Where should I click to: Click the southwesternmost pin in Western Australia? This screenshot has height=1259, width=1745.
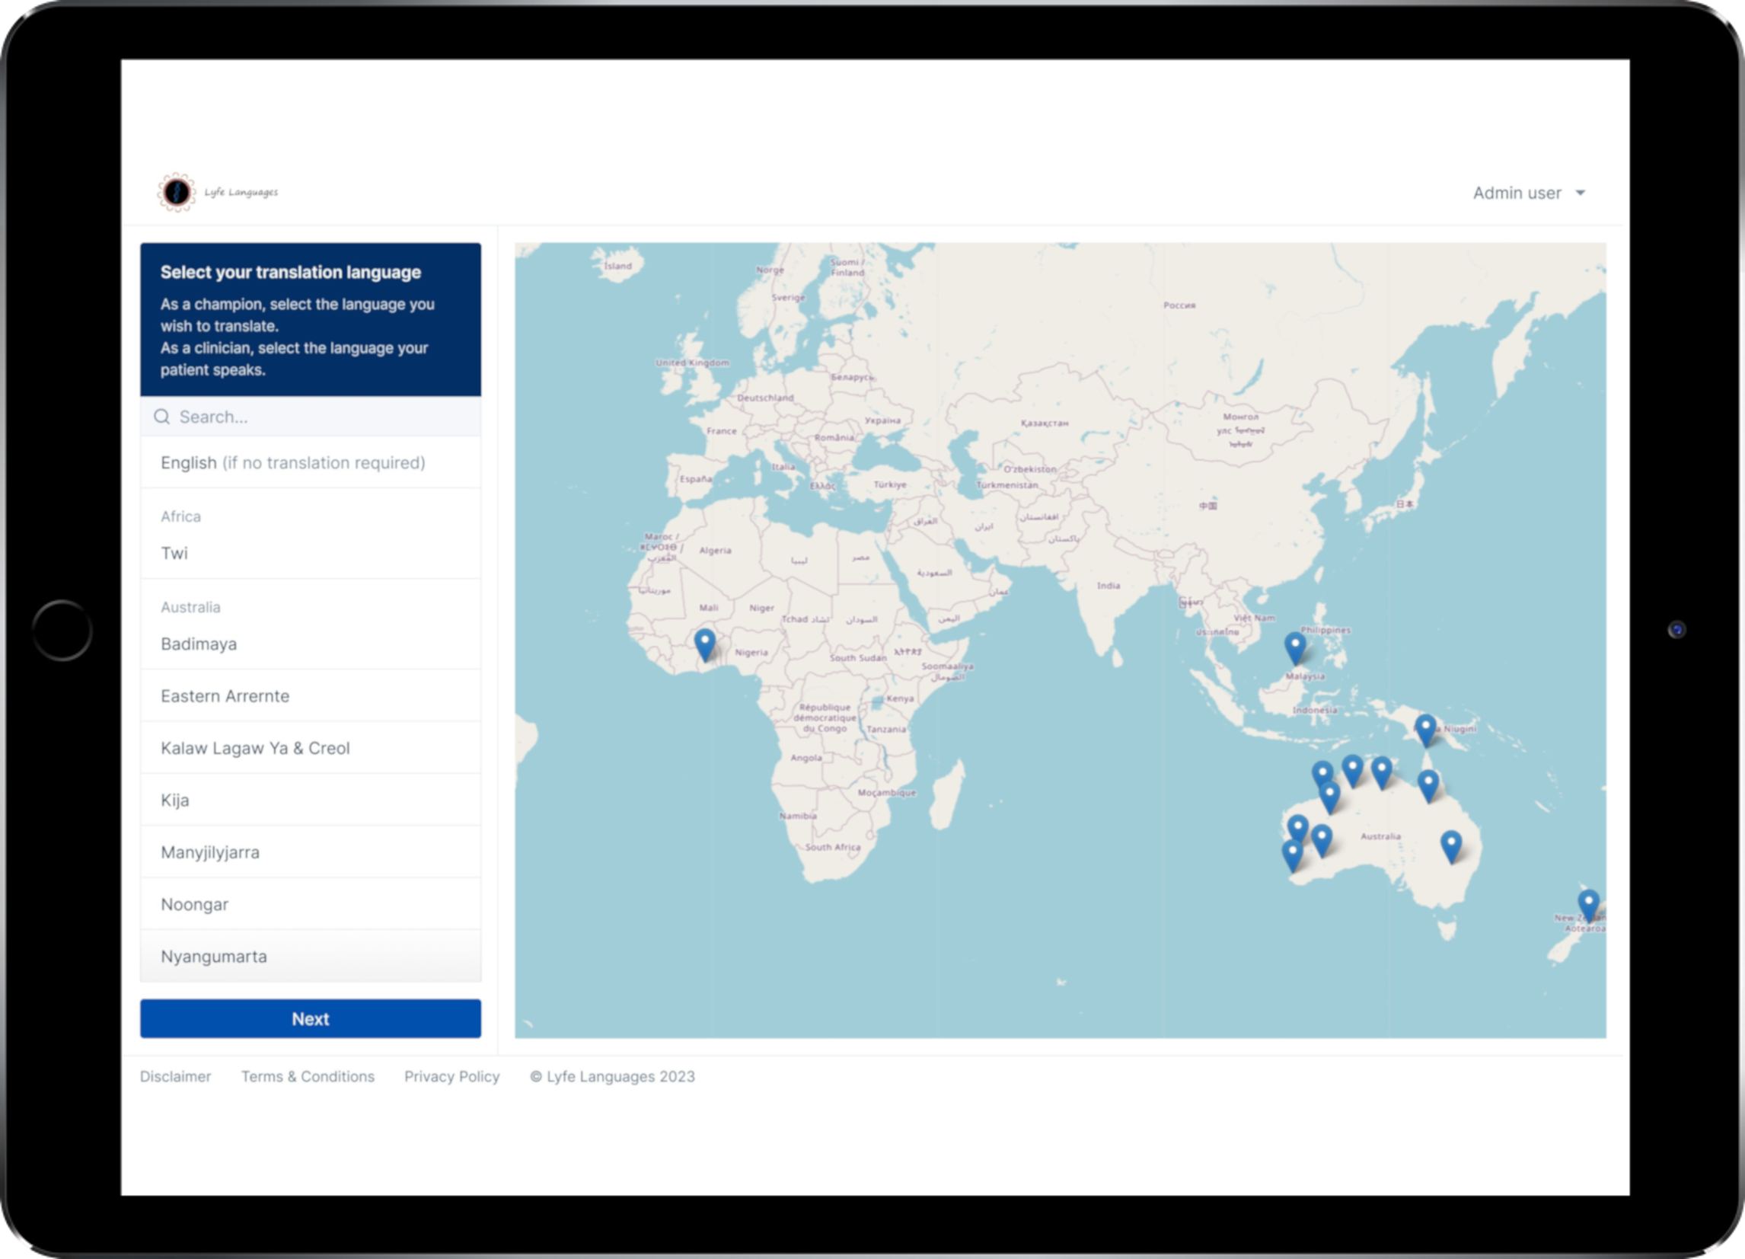[1292, 855]
